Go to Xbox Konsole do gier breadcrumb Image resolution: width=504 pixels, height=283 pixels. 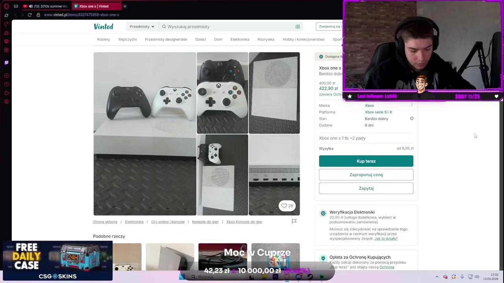[x=244, y=222]
